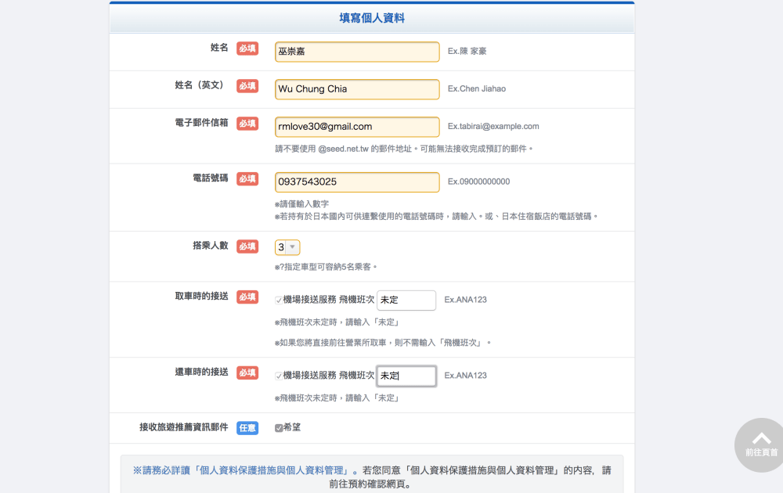Viewport: 783px width, 493px height.
Task: Open the 搭乘人數 passenger count dropdown
Action: coord(287,247)
